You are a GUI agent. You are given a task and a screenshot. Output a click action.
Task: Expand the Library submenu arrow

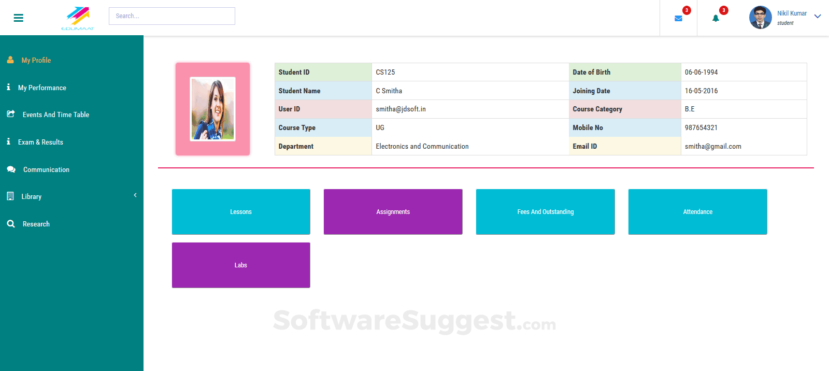pos(135,195)
